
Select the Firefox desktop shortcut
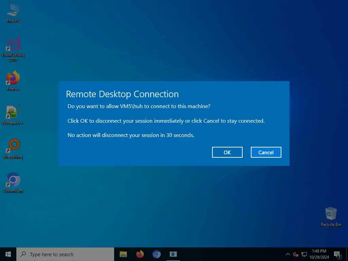point(13,81)
